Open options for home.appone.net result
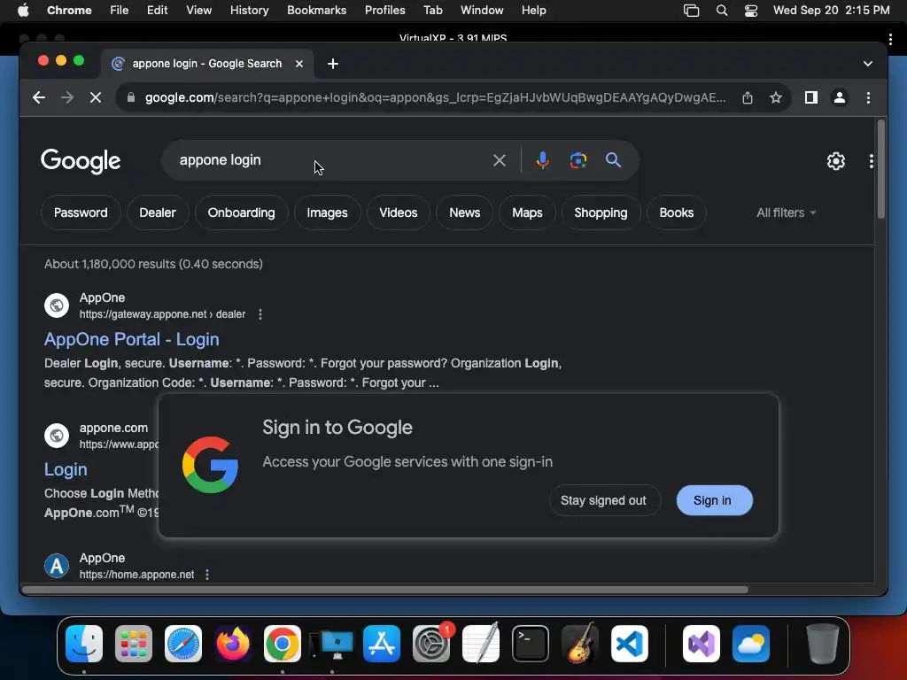Screen dimensions: 907x680 [x=207, y=574]
